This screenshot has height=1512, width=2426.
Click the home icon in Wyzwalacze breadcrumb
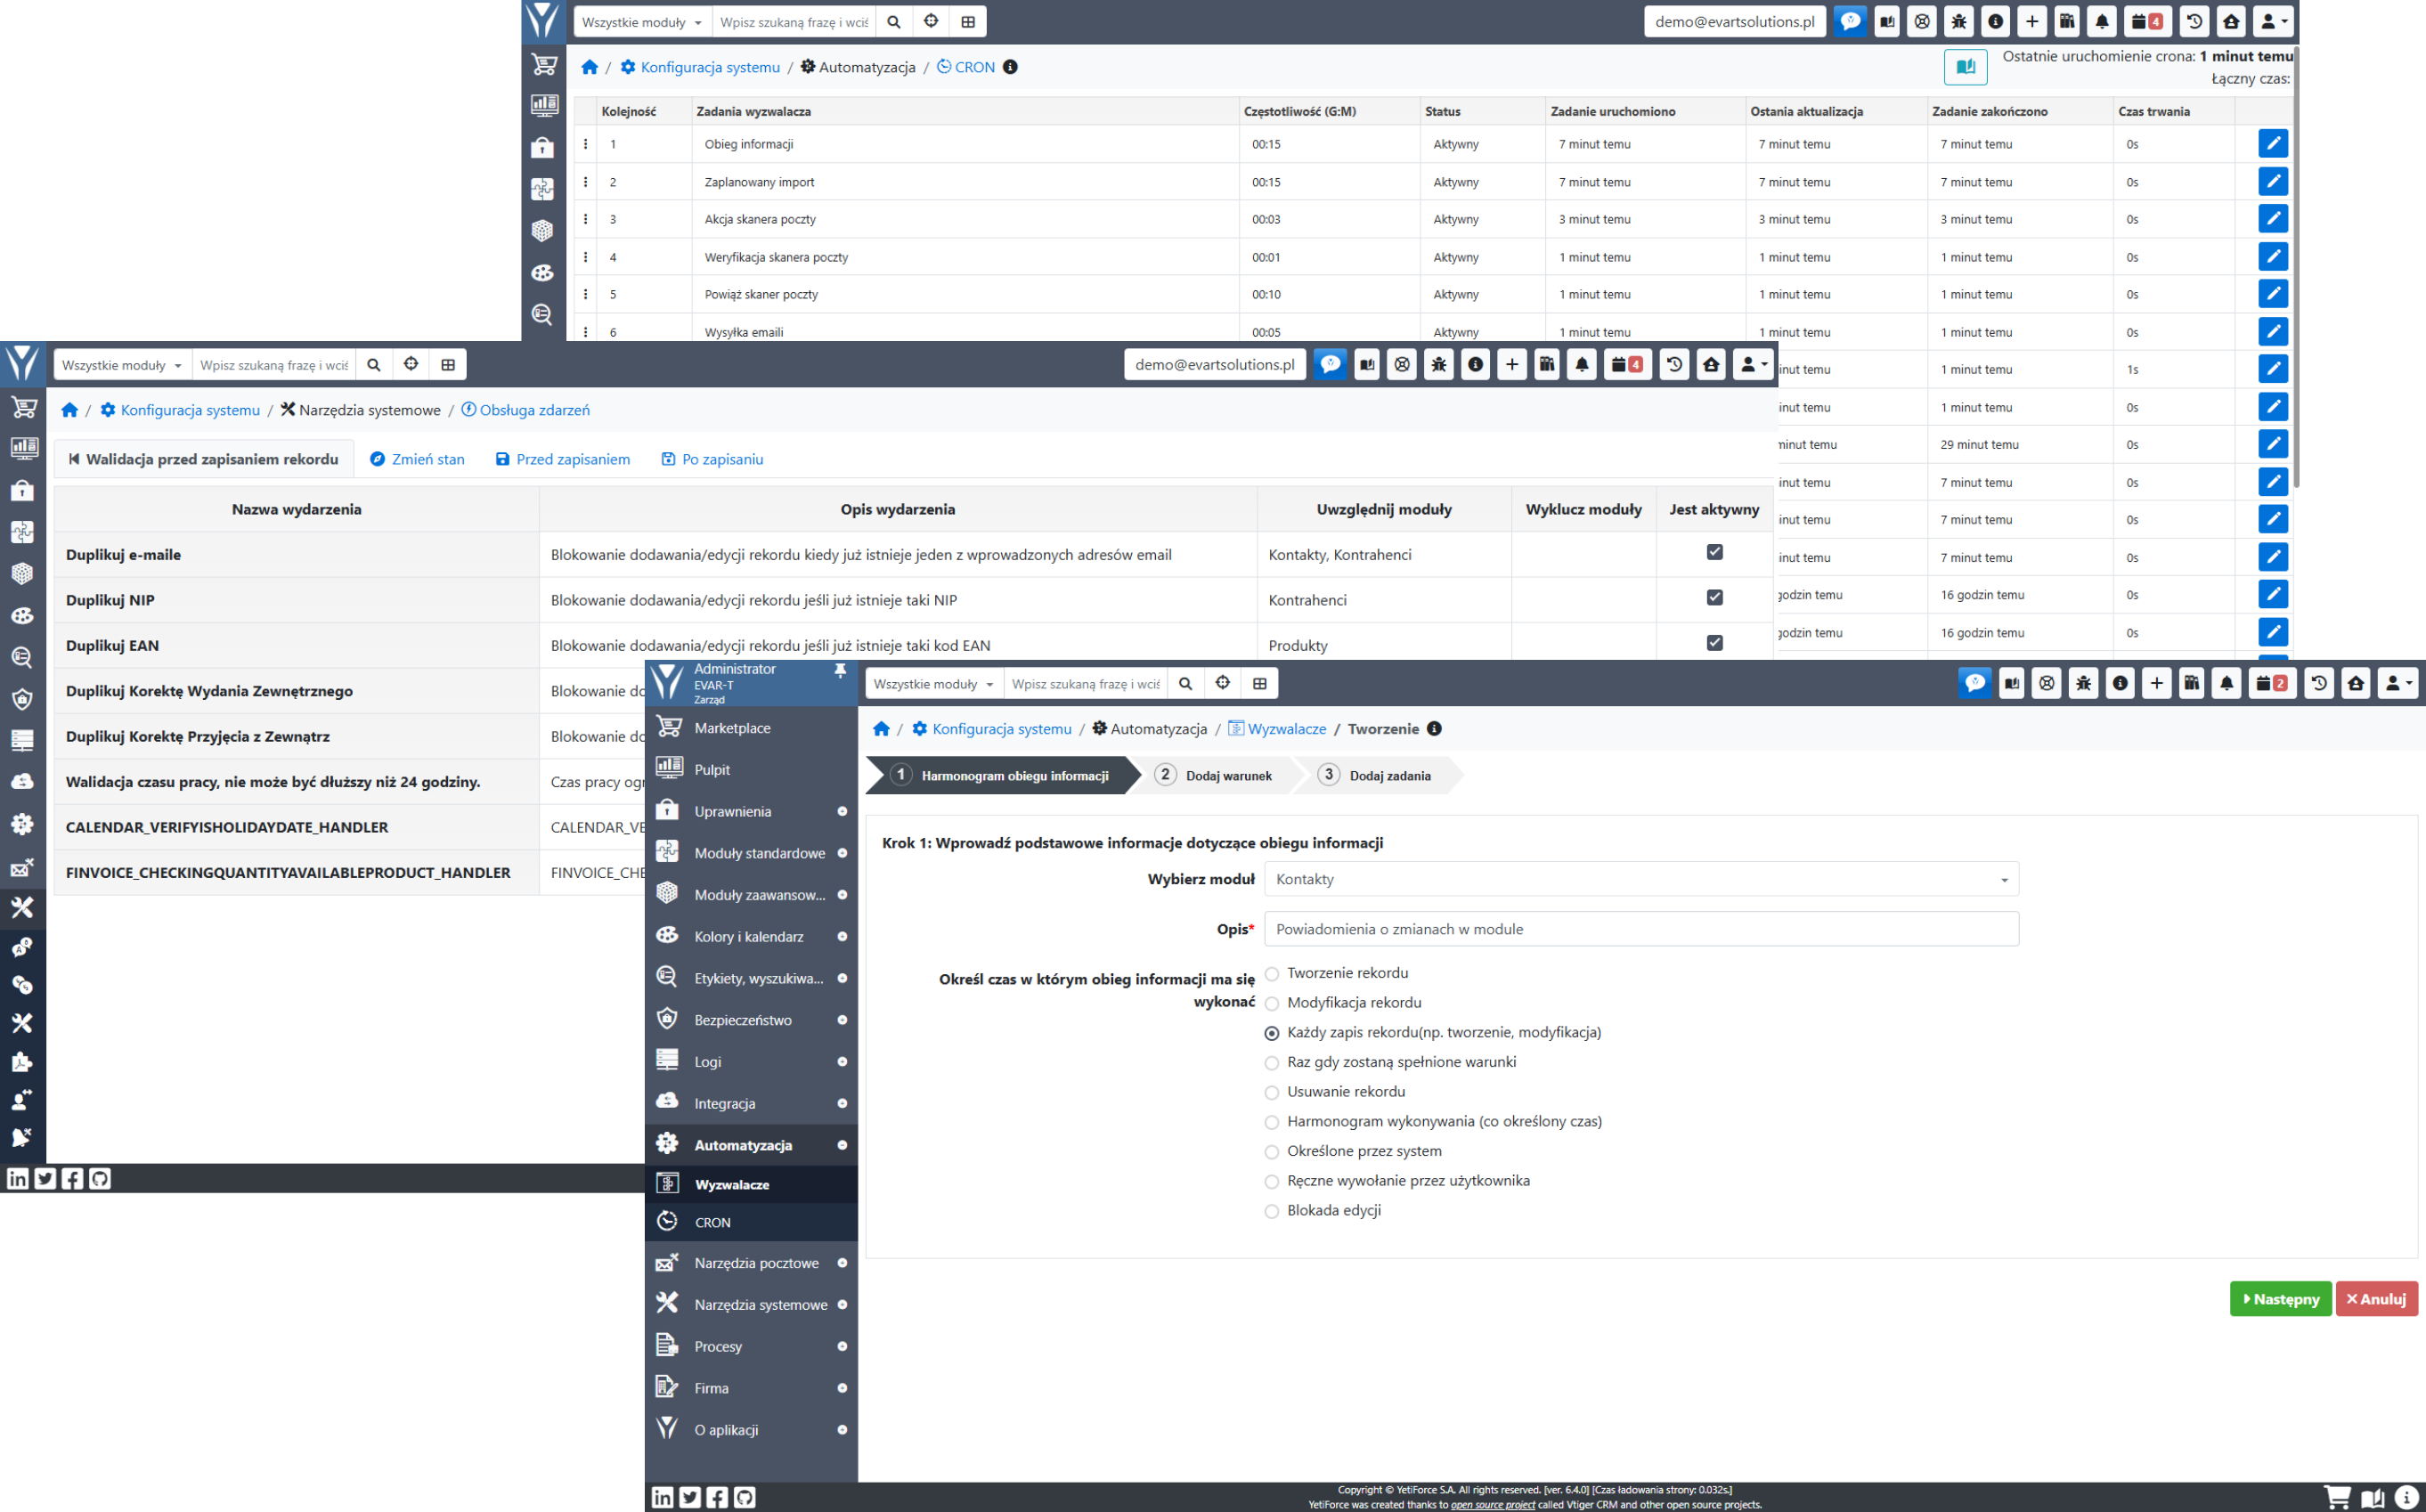(881, 729)
